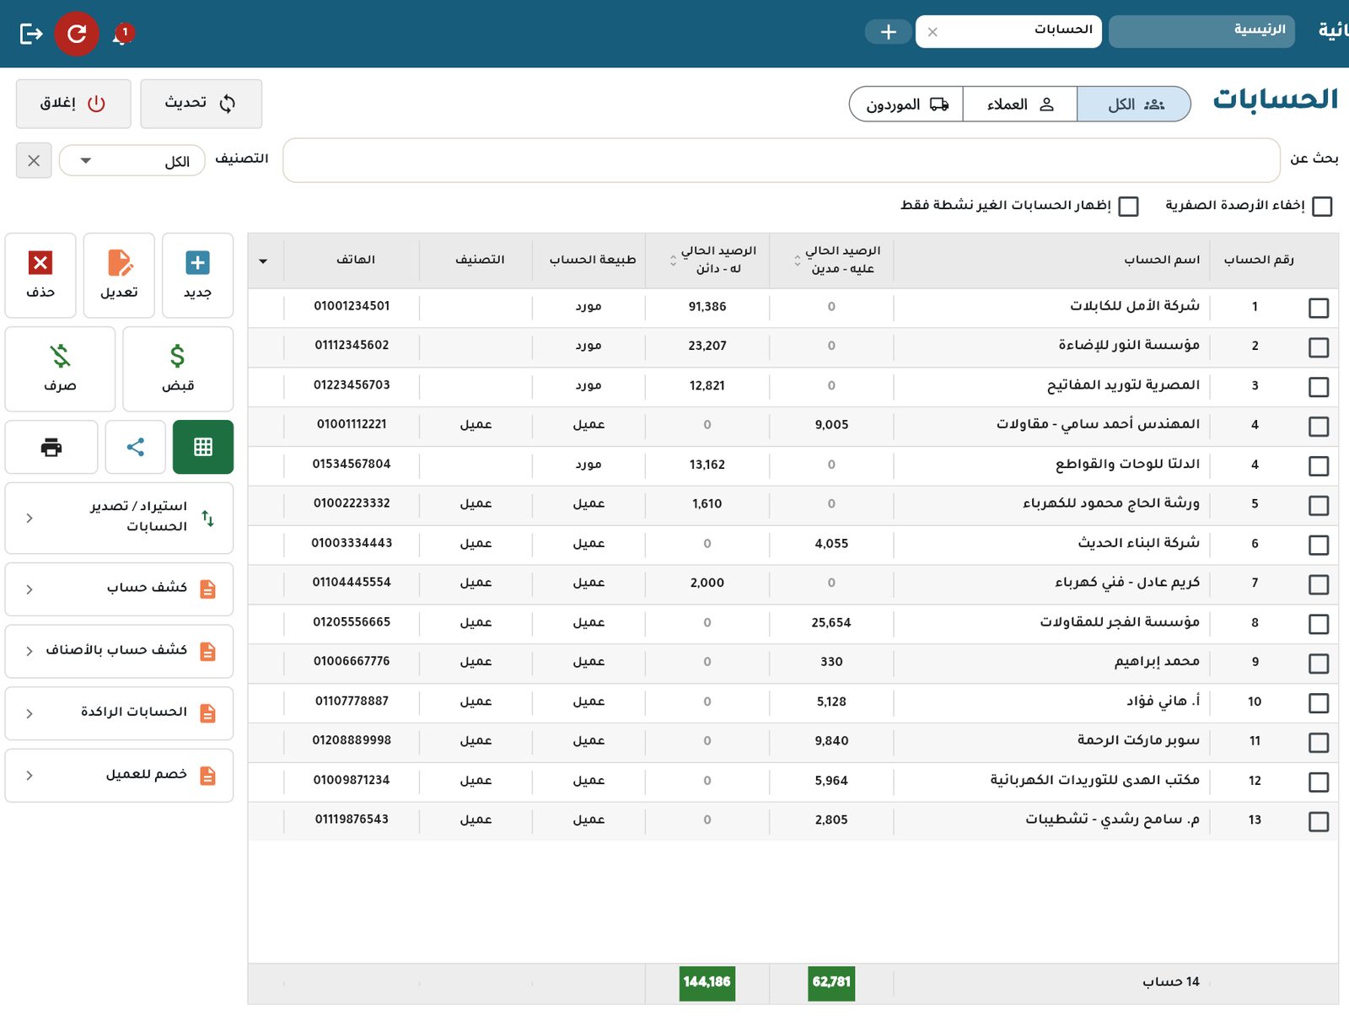This screenshot has width=1349, height=1016.
Task: Click document icon next to كشف حساب بالأصناف
Action: tap(207, 652)
